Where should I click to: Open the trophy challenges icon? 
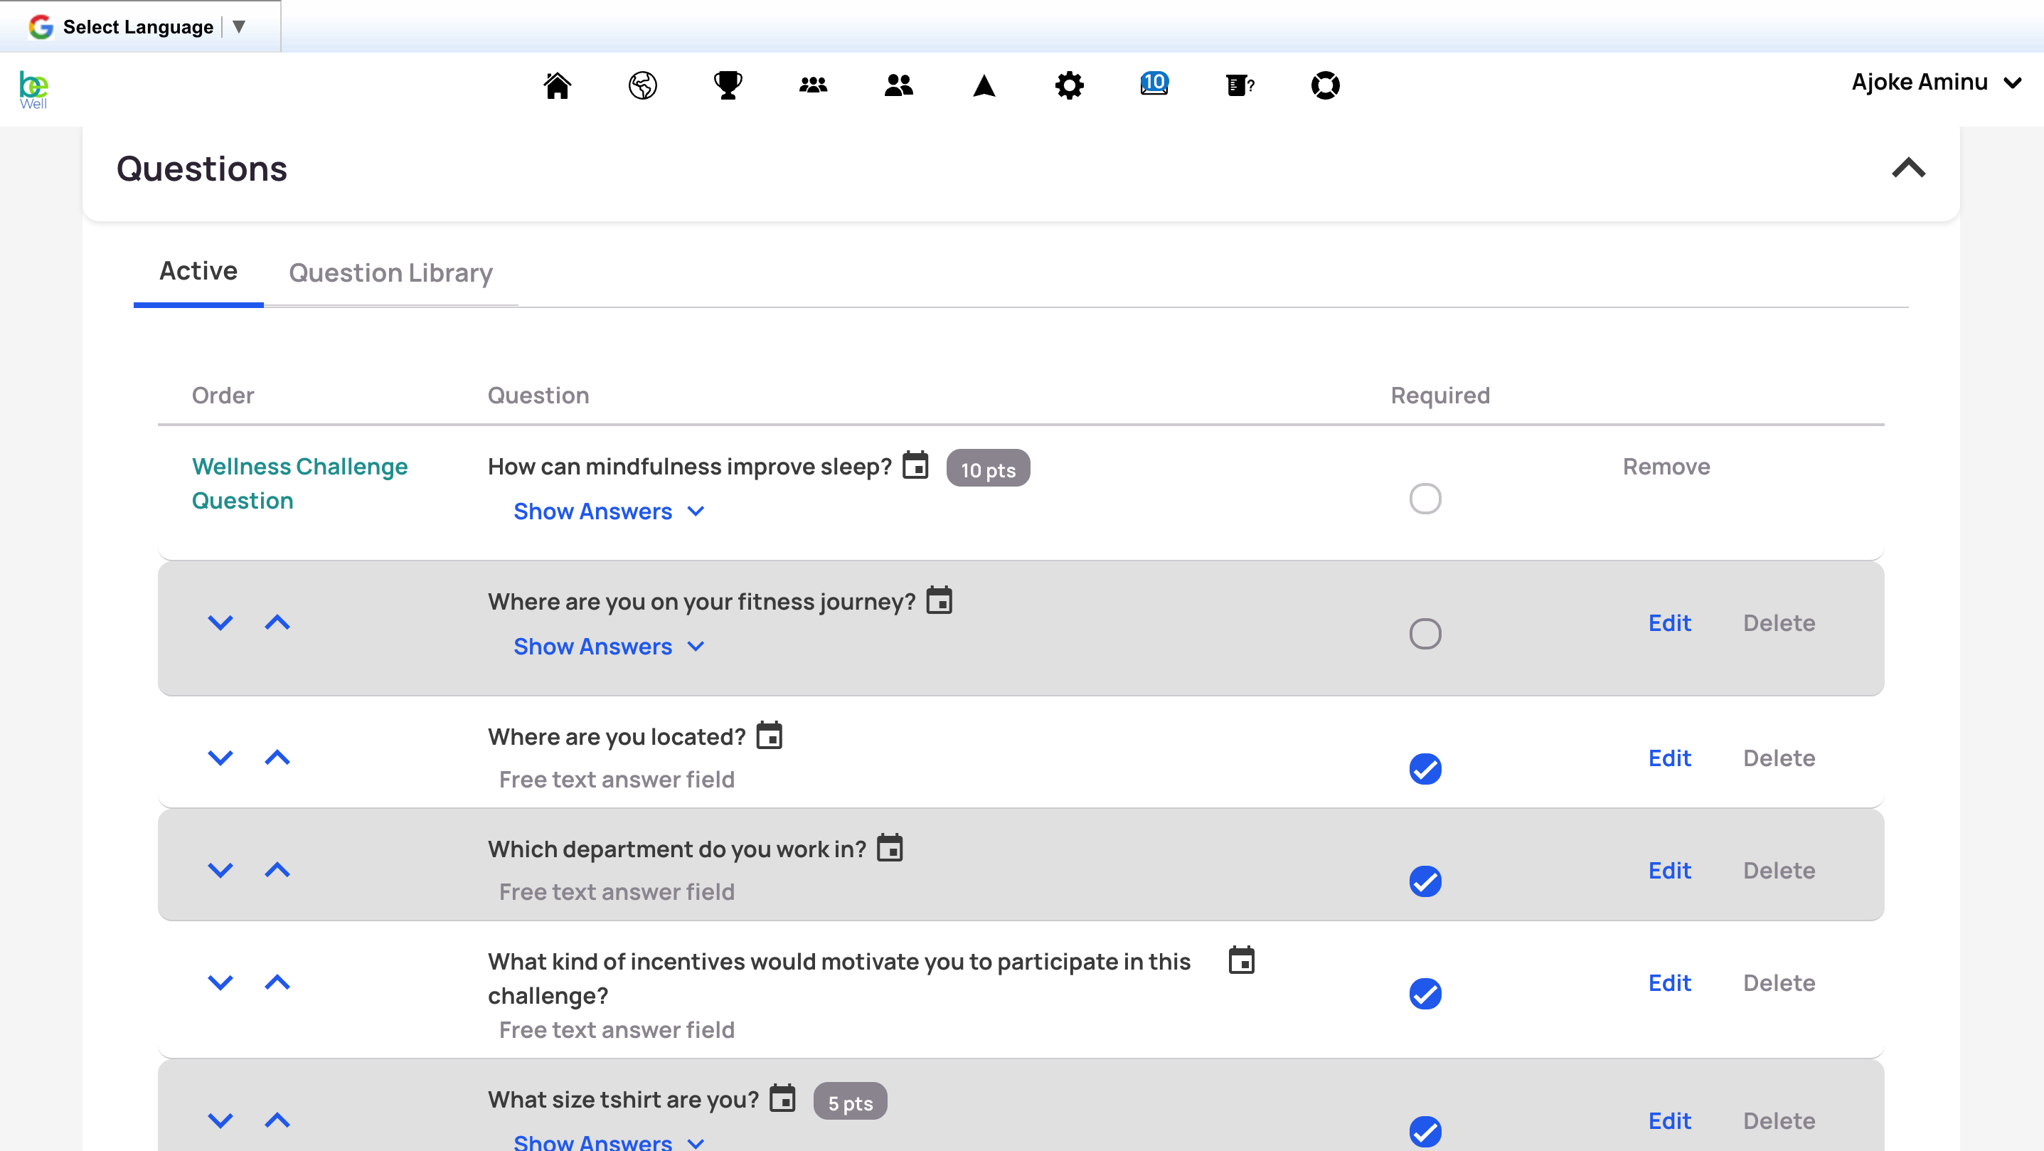pos(728,85)
